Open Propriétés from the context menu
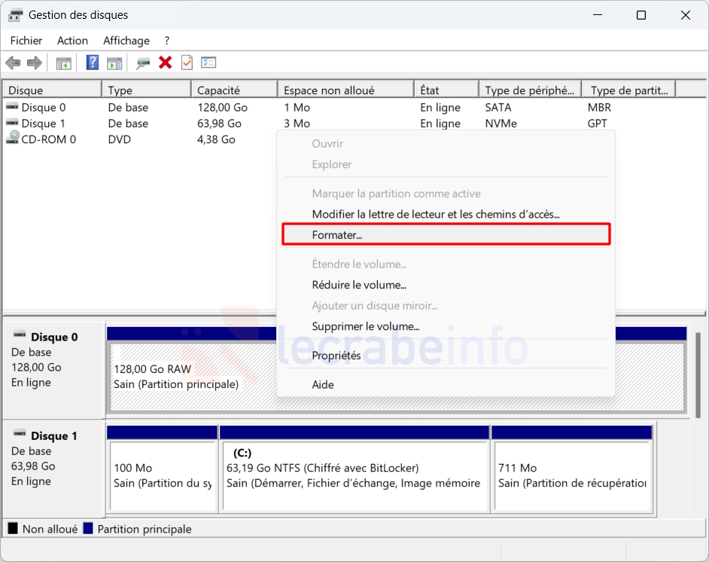The height and width of the screenshot is (562, 709). click(336, 356)
